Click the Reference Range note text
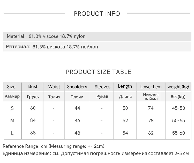Viewport: 194px width, 163px height. pos(54,146)
